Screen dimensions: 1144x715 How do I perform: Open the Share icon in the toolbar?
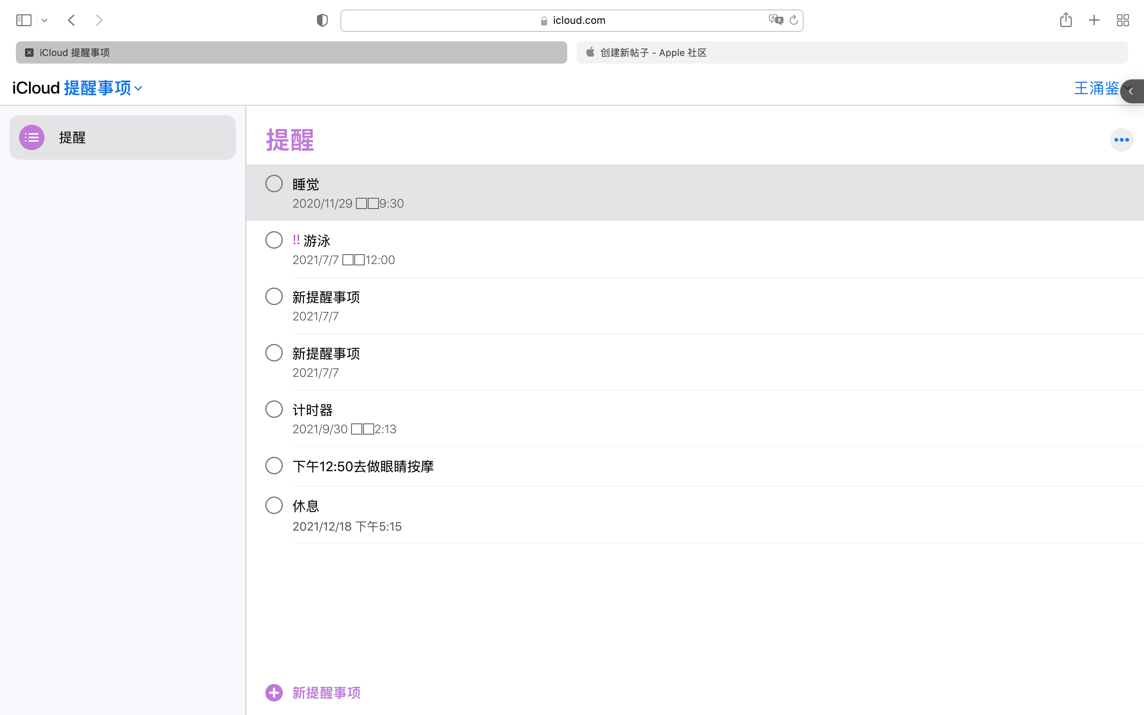1065,20
